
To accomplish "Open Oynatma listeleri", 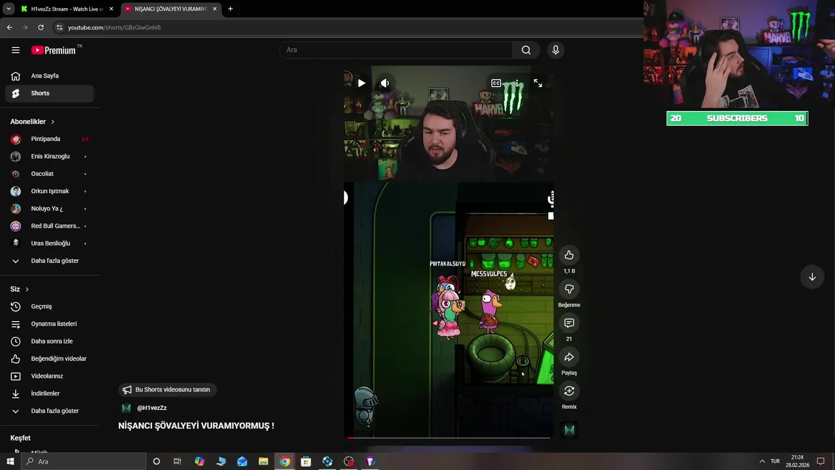I will 50,324.
